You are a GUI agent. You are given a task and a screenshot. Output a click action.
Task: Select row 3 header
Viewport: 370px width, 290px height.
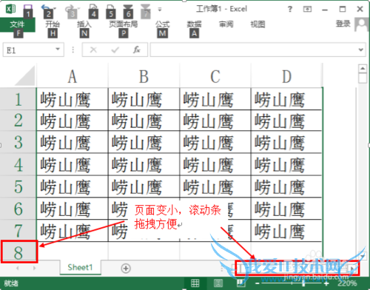(18, 142)
